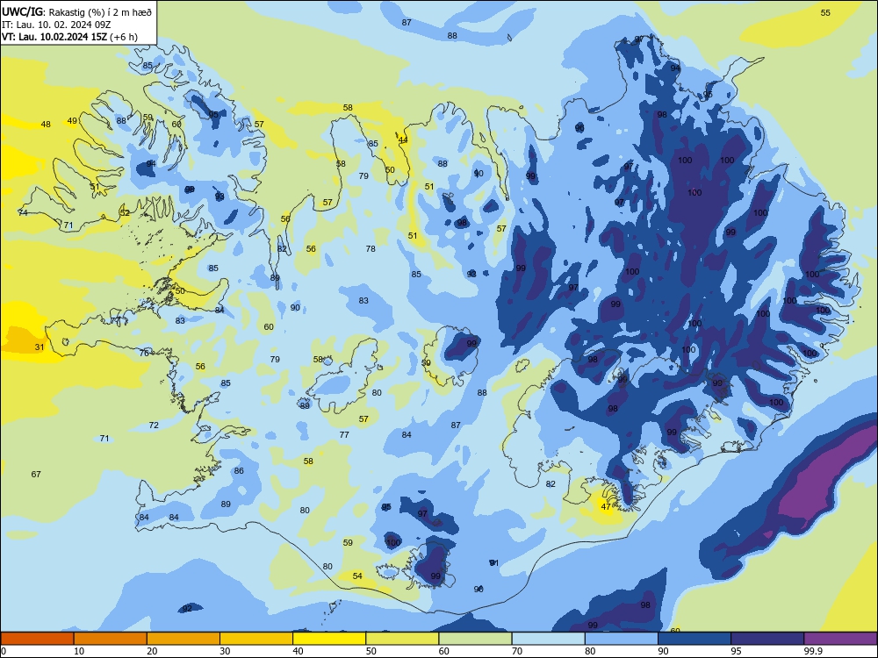
Task: Click the map value '44' on the north coast
Action: pyautogui.click(x=403, y=139)
